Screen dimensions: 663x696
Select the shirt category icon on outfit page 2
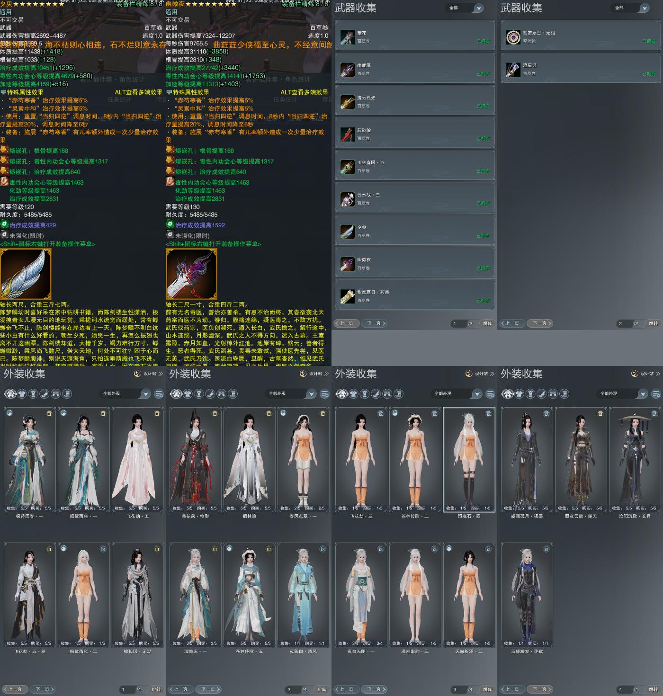click(x=188, y=393)
